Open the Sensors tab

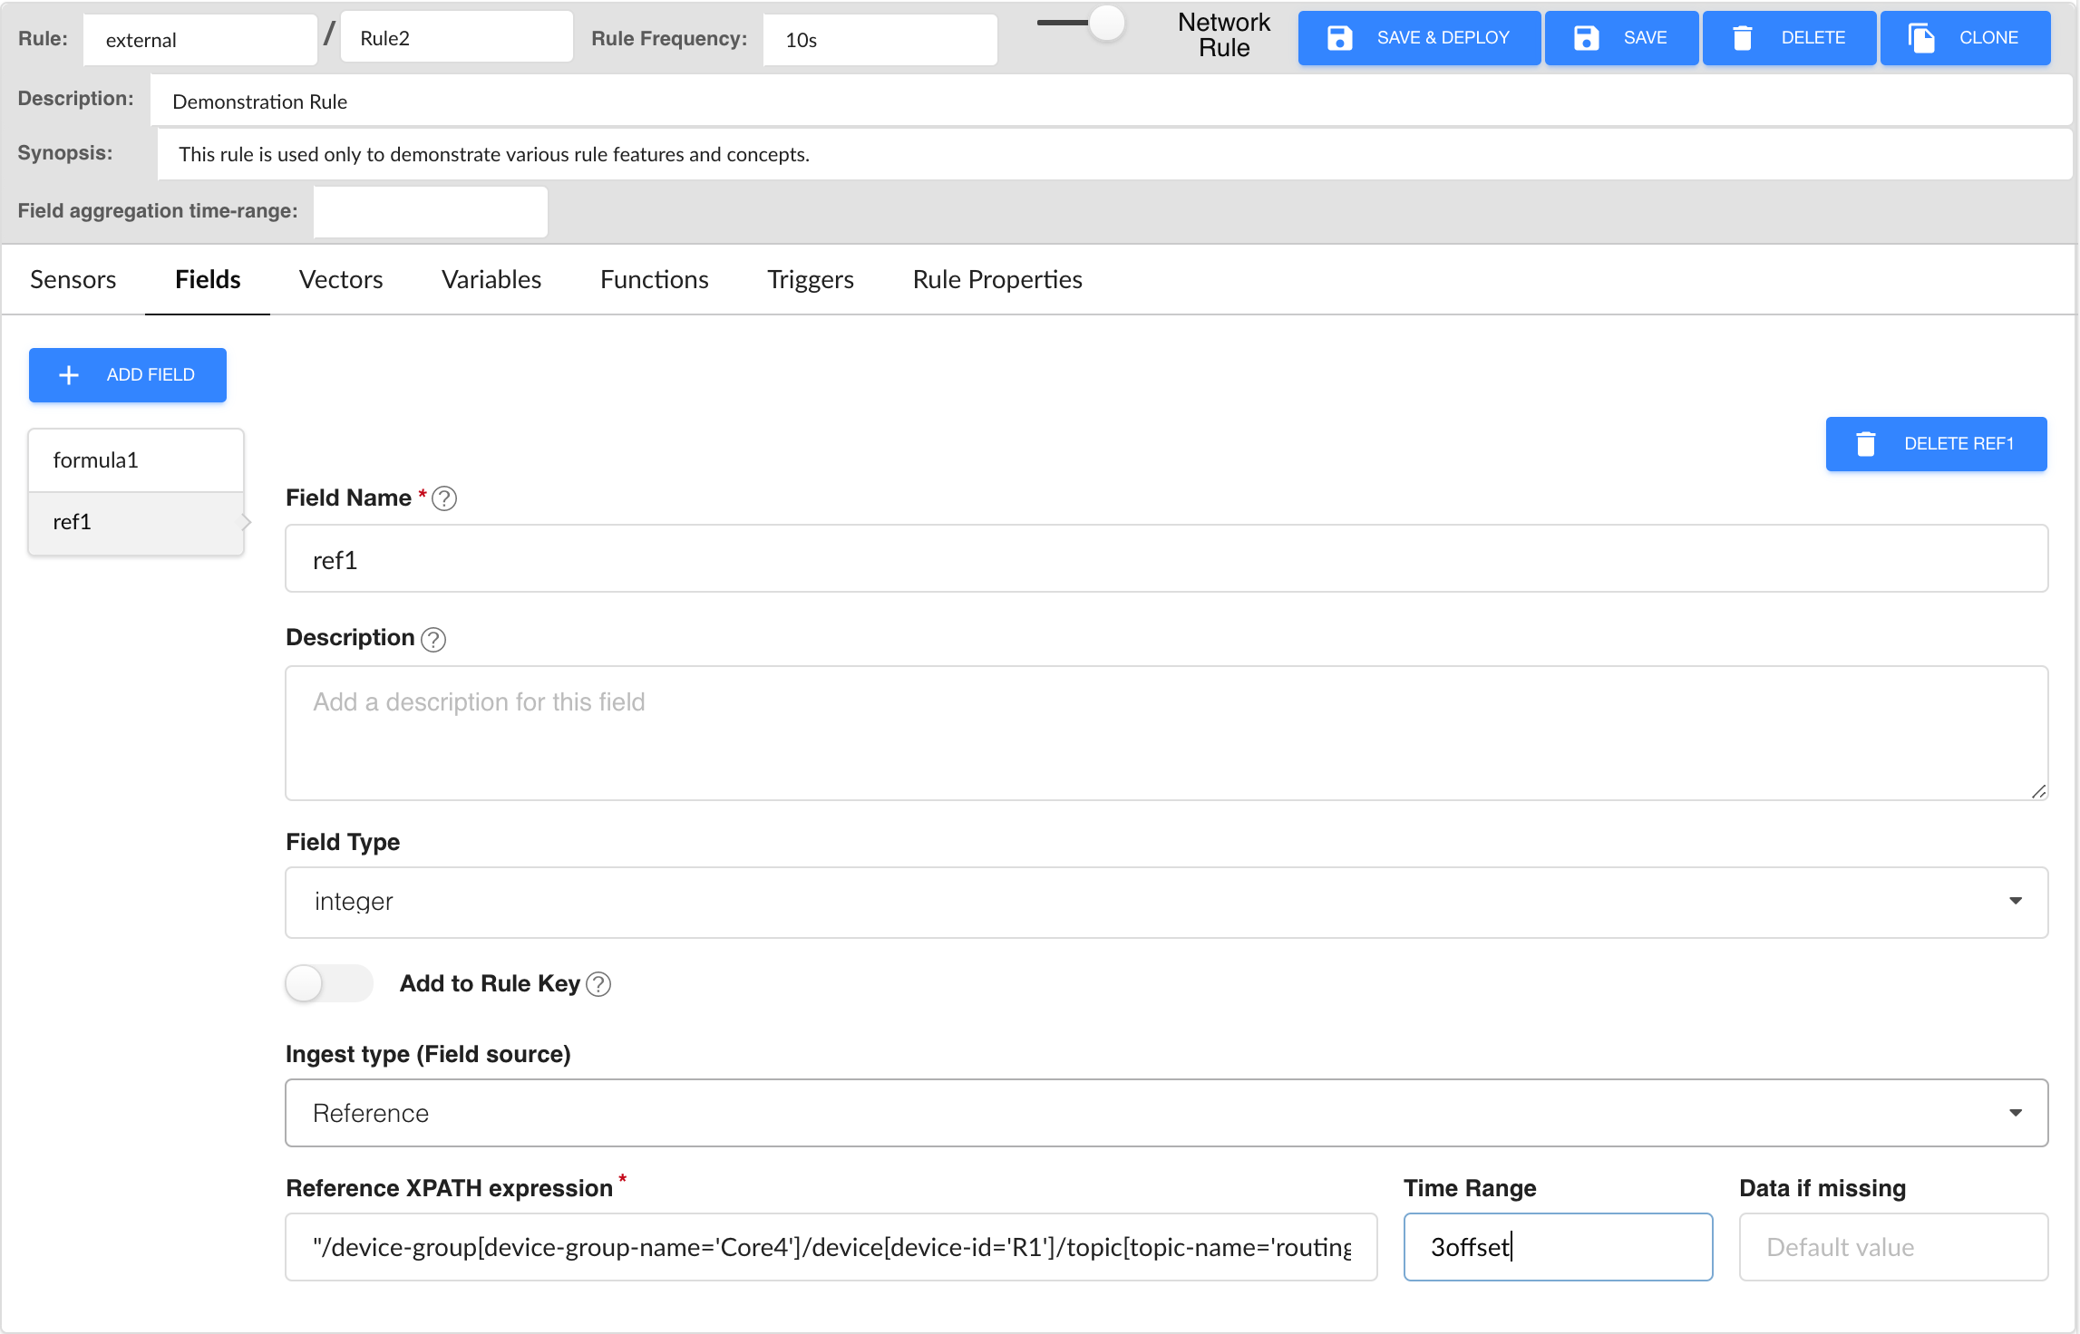pyautogui.click(x=73, y=279)
